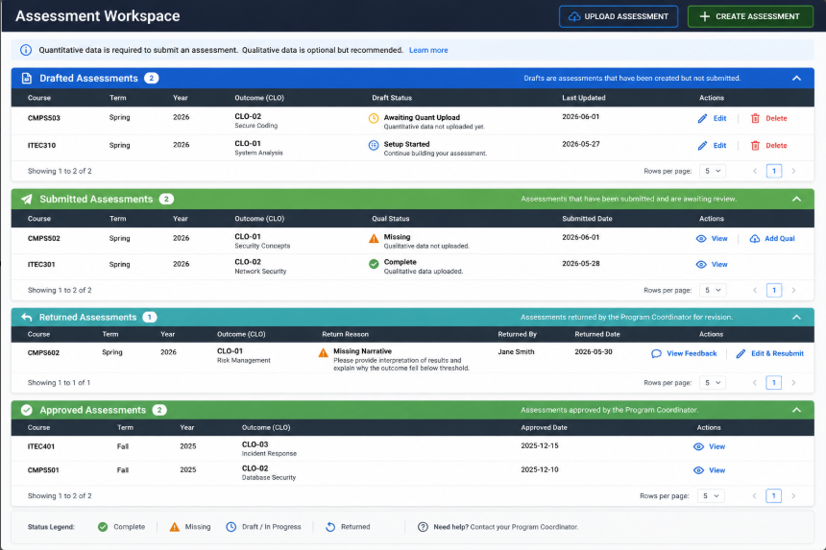Click the Approved Assessments count badge

tap(159, 410)
